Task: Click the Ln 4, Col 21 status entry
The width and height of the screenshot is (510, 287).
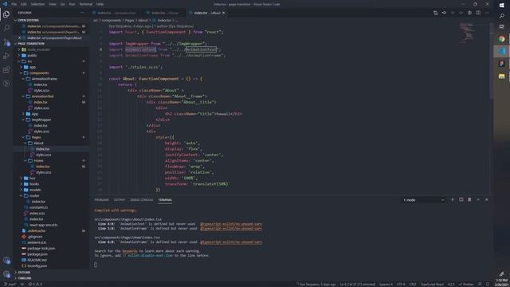Action: point(358,285)
